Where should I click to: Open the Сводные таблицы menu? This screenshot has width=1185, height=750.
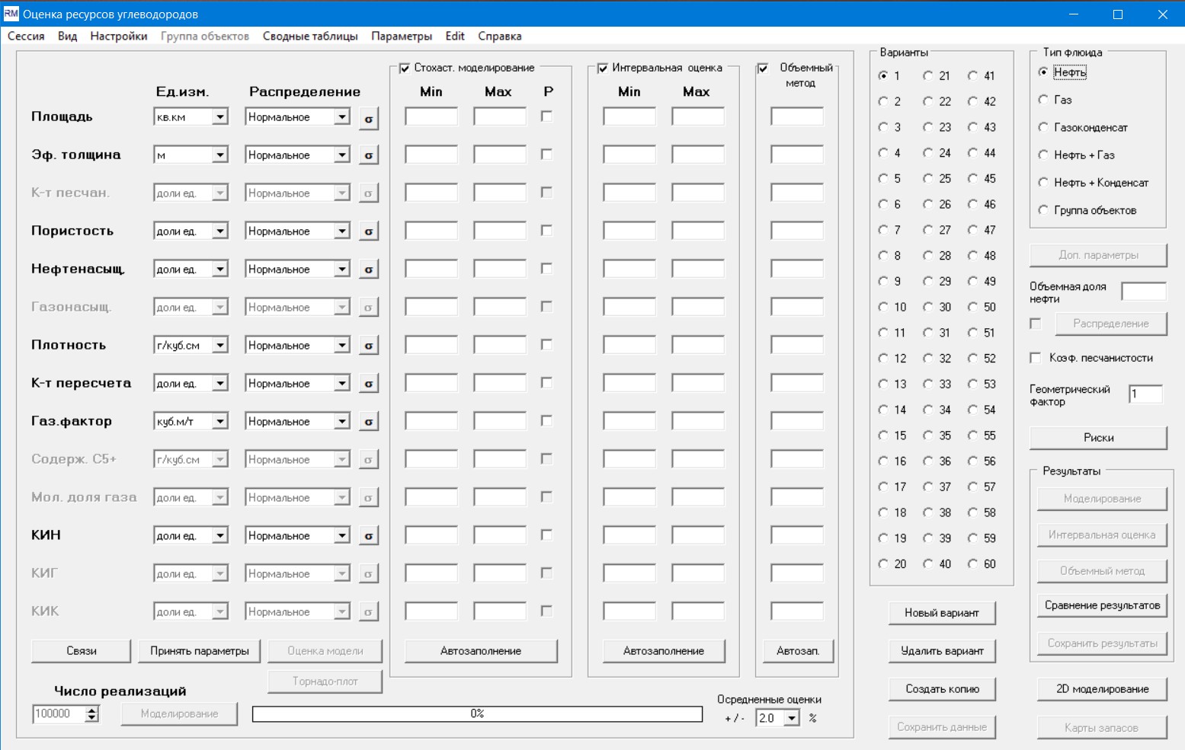(310, 37)
